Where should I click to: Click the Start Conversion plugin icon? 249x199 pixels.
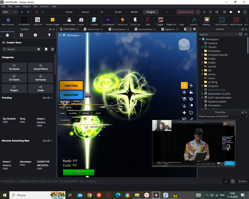8,20
